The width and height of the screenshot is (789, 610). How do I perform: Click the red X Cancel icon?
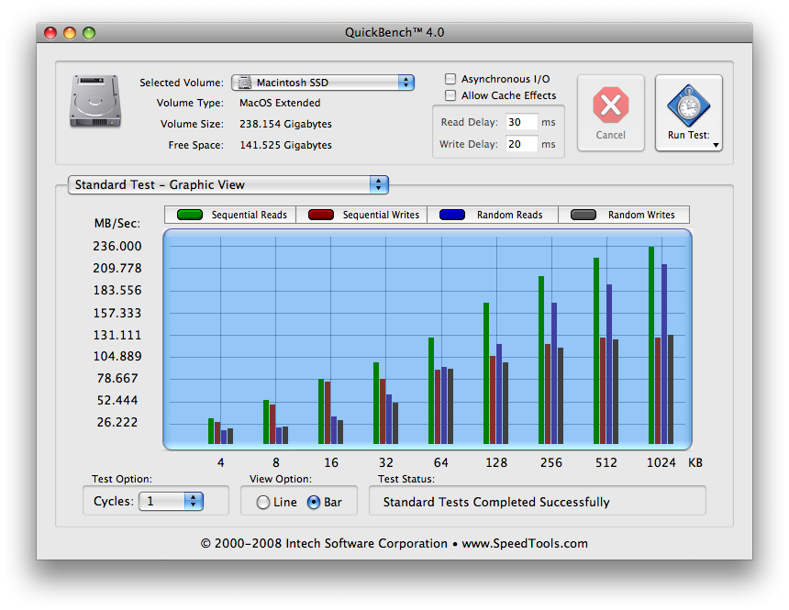610,105
